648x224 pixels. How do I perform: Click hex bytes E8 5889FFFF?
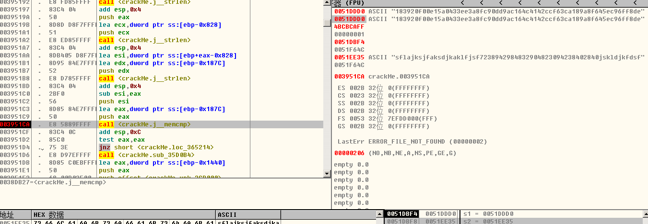point(70,124)
